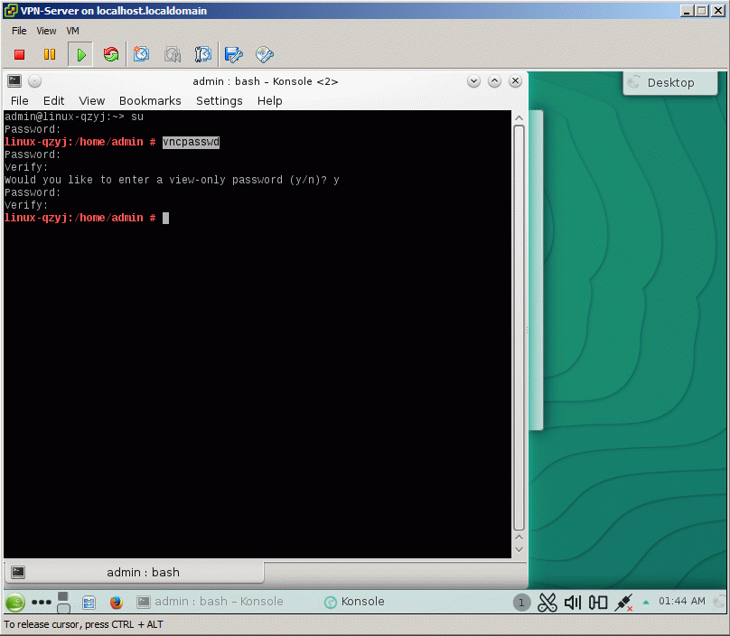The width and height of the screenshot is (730, 636).
Task: Activate the Konsole taskbar entry
Action: point(354,602)
